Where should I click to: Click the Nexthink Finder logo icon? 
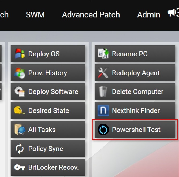click(103, 110)
